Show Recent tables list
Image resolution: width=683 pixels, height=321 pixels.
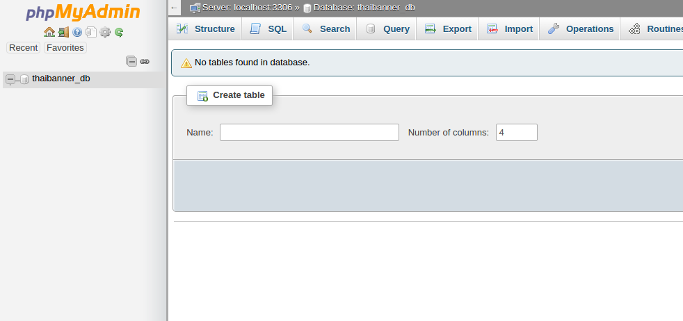23,48
